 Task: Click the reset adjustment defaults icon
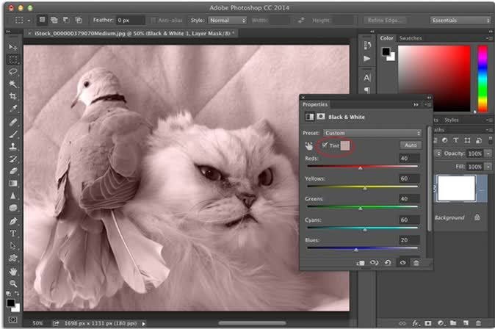point(388,263)
